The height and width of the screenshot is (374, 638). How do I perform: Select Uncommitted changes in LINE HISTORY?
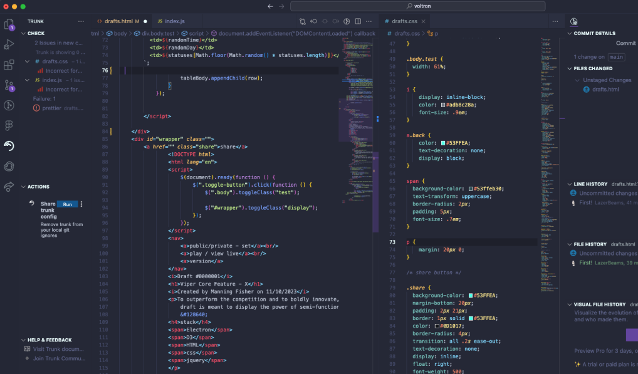click(x=608, y=193)
